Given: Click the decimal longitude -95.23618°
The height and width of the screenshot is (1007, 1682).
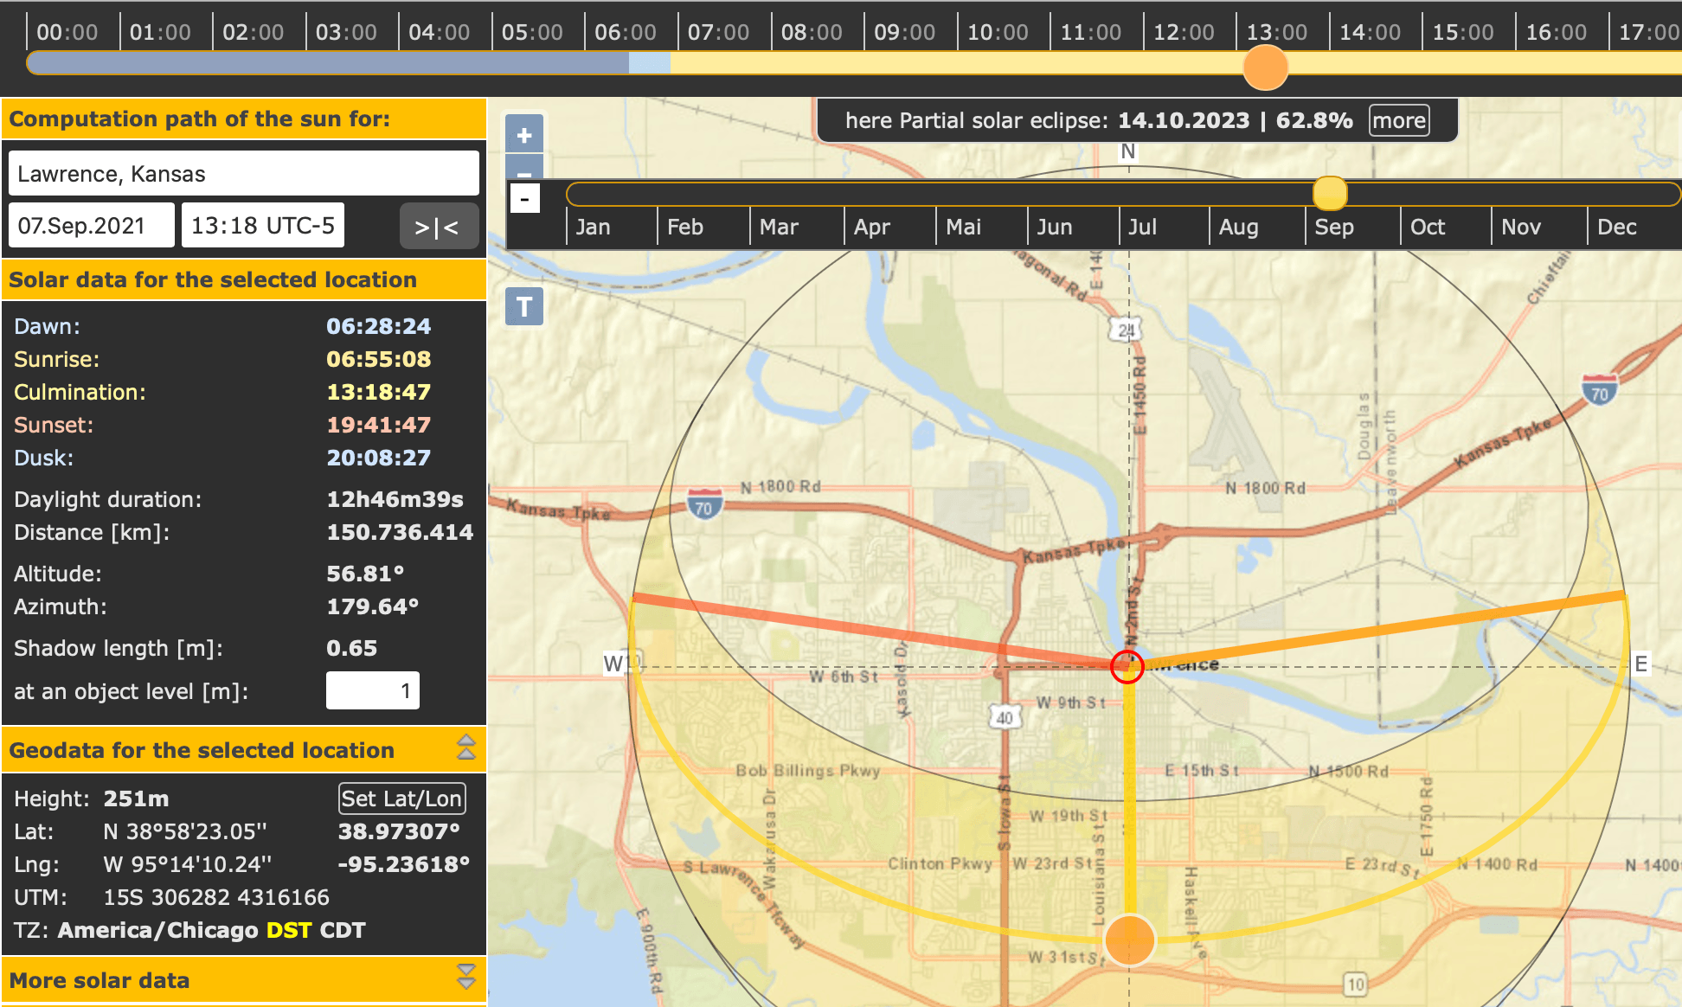Looking at the screenshot, I should (404, 864).
